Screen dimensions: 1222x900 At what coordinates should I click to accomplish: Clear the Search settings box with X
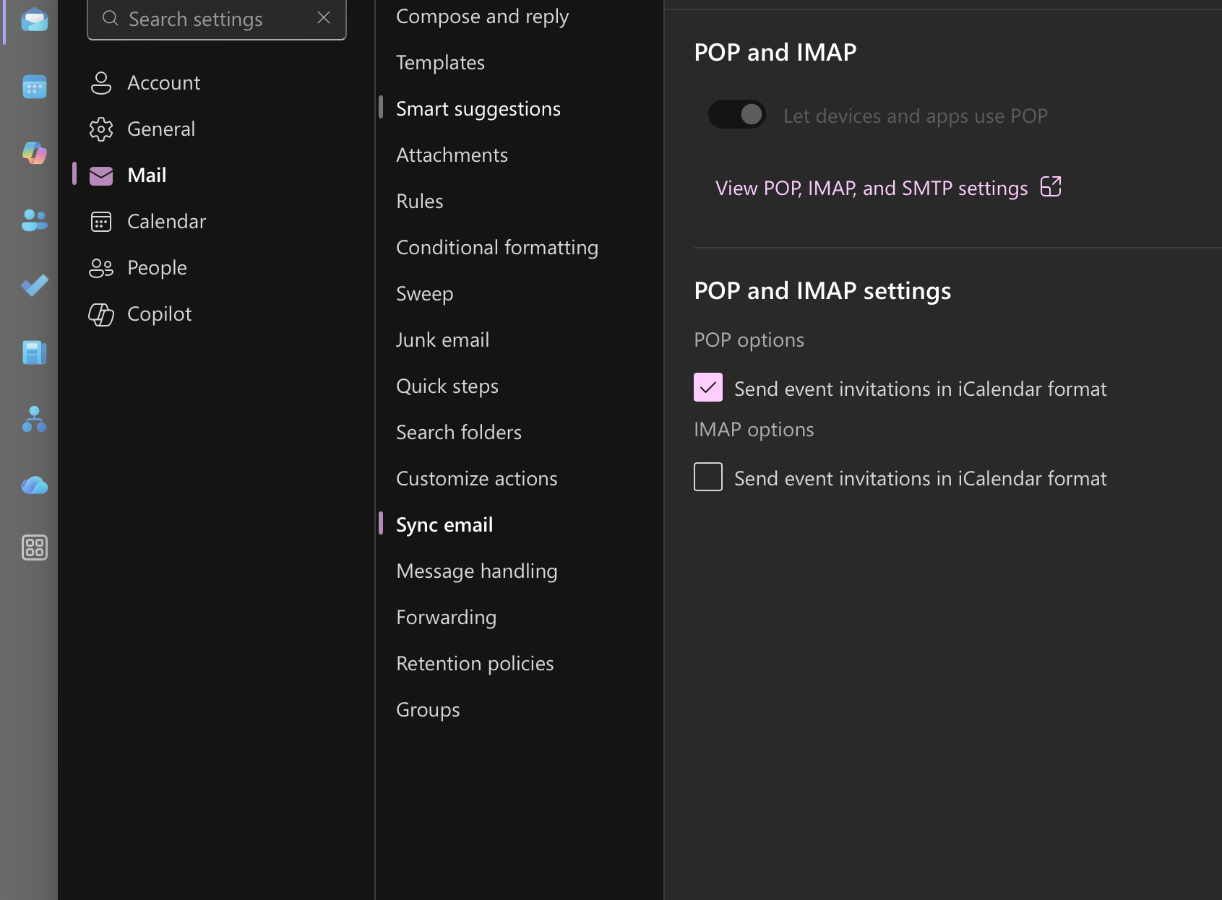pyautogui.click(x=324, y=18)
